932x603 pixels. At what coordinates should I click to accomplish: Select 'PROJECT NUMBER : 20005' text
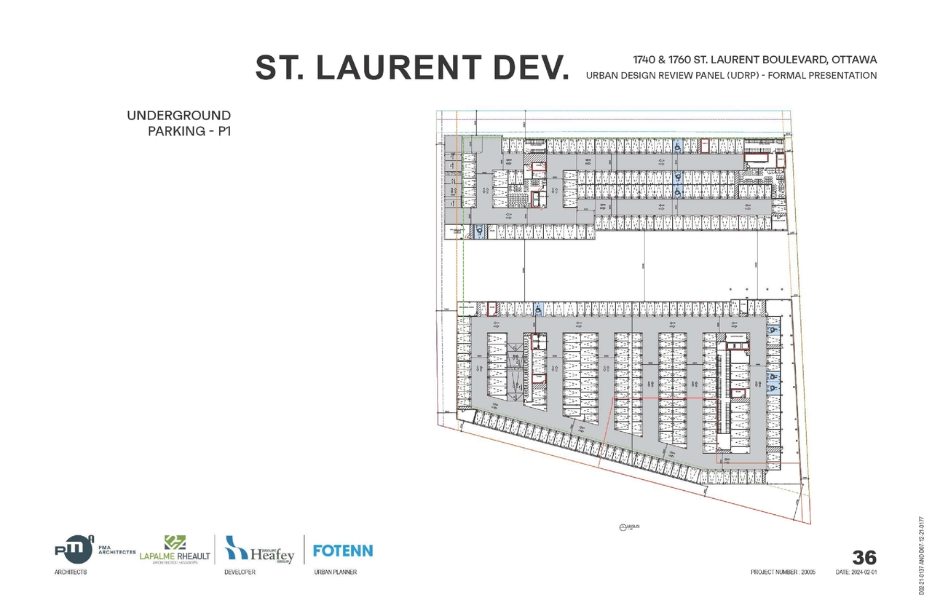coord(783,572)
